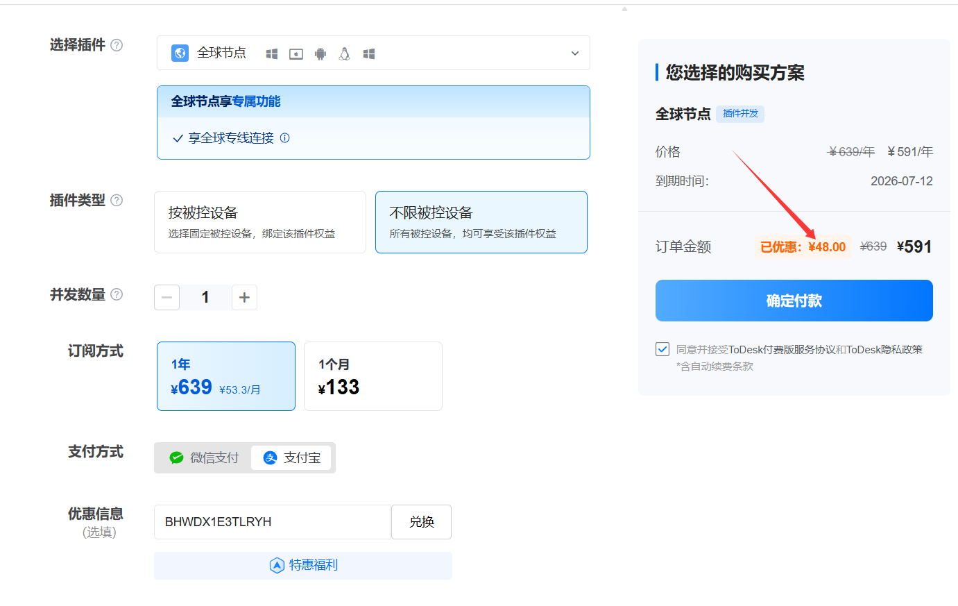Screen dimensions: 958x606
Task: Click the ¥591/年 discounted price
Action: coord(910,151)
